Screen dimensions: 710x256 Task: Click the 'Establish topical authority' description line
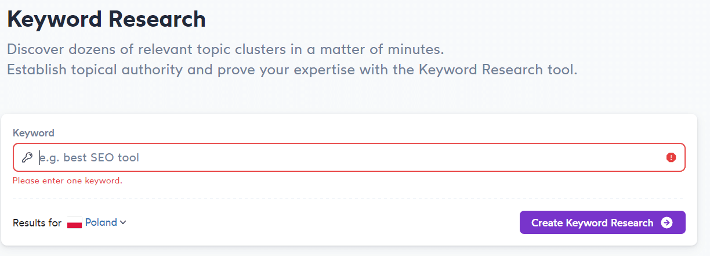tap(292, 70)
